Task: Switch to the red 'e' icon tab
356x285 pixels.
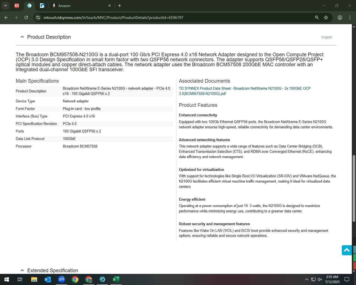Action: (17, 6)
